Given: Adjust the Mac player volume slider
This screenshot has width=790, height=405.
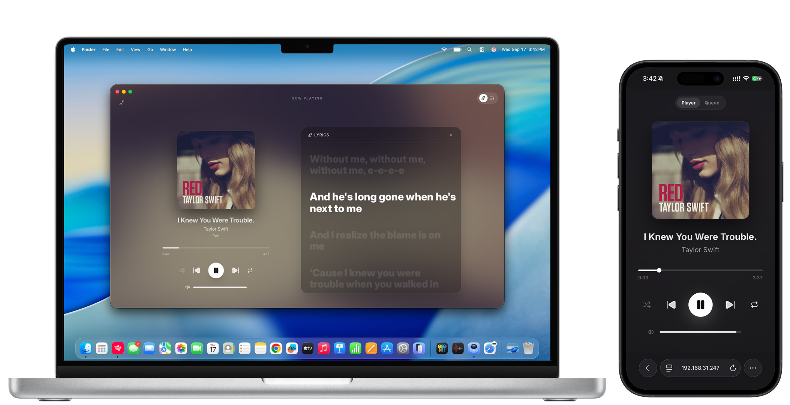Looking at the screenshot, I should (x=220, y=287).
